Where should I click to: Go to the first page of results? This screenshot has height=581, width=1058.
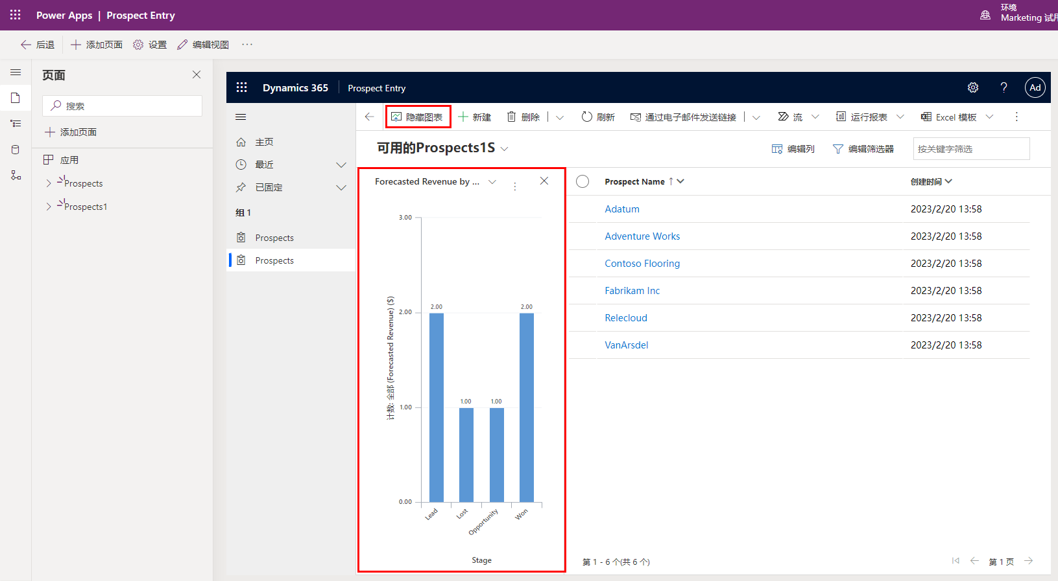click(x=956, y=561)
